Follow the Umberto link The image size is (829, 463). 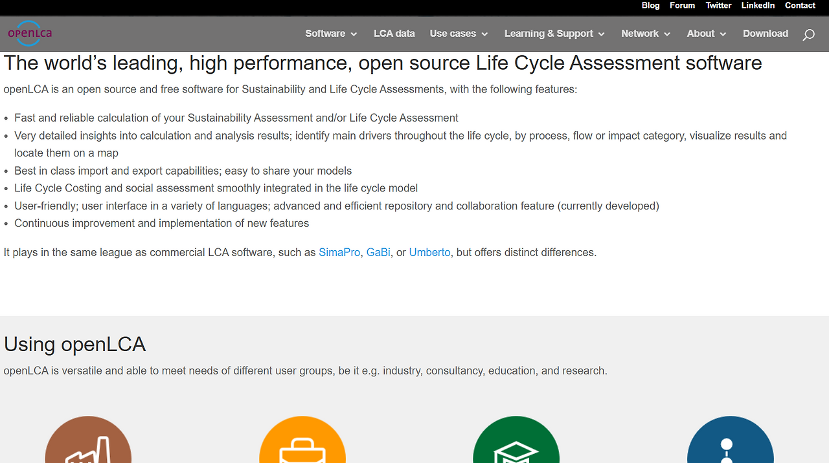click(429, 252)
